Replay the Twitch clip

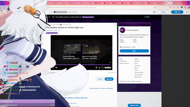(53, 67)
